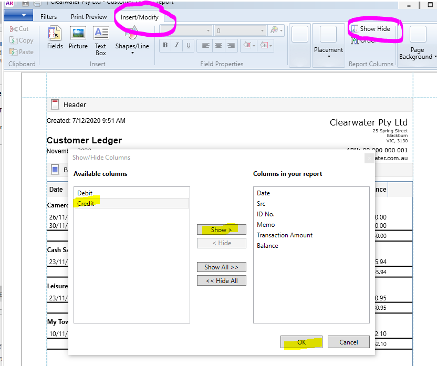Add a Text Box to the report
The width and height of the screenshot is (437, 366).
tap(101, 41)
